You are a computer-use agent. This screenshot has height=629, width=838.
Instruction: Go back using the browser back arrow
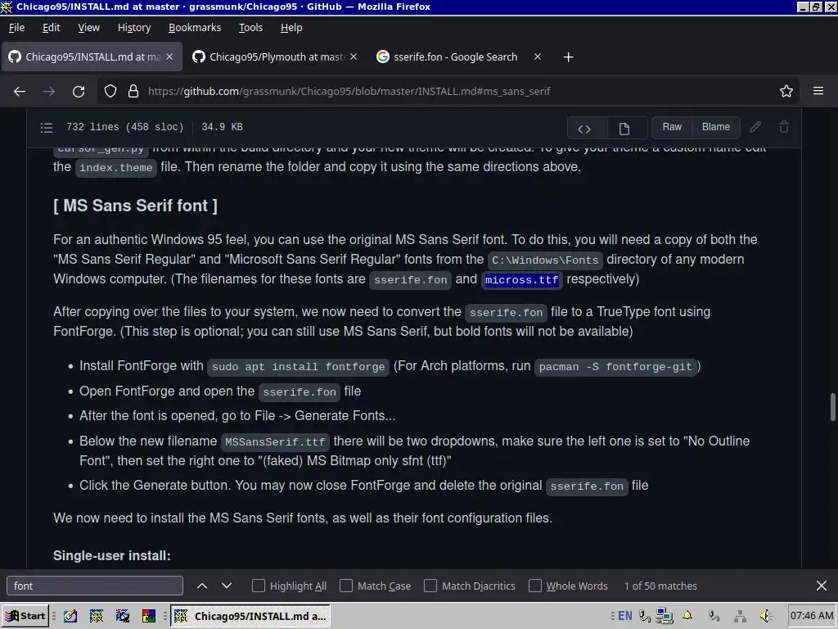20,92
